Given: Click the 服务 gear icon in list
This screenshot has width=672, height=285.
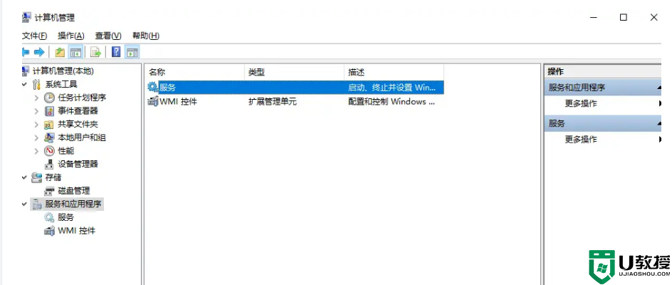Looking at the screenshot, I should coord(152,87).
